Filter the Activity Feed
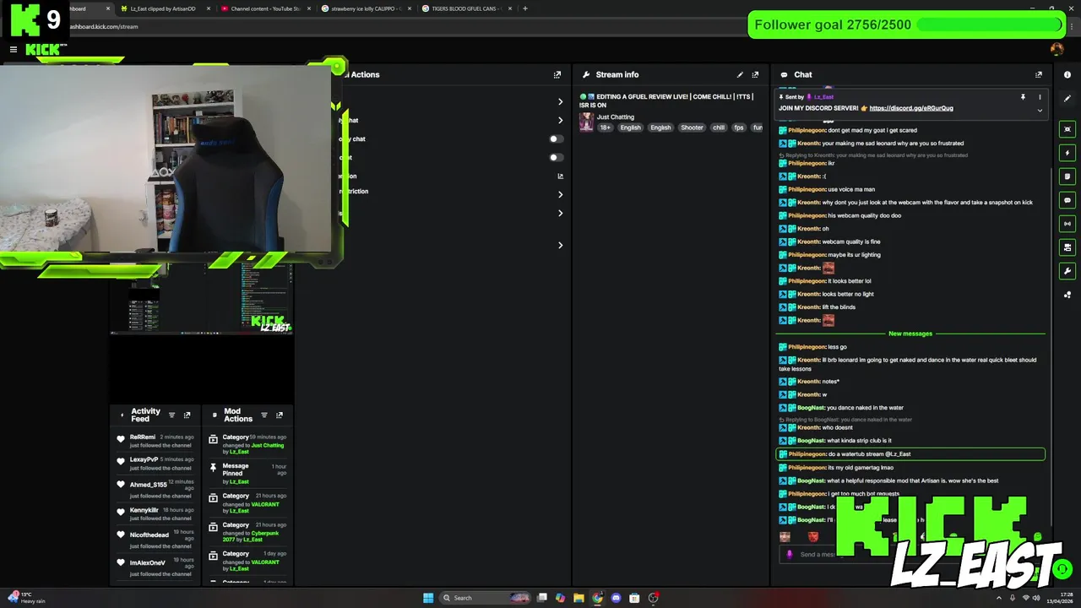The image size is (1081, 608). pos(171,415)
